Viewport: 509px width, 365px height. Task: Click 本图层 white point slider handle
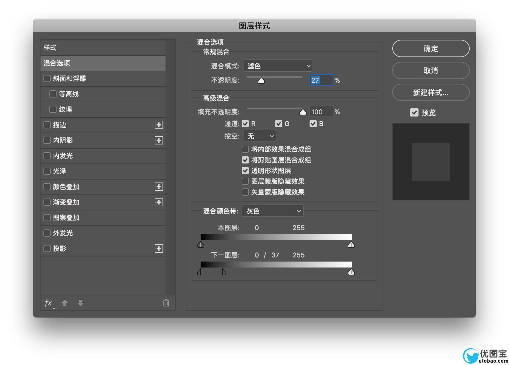point(351,245)
